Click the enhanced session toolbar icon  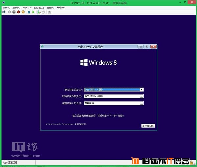49,12
